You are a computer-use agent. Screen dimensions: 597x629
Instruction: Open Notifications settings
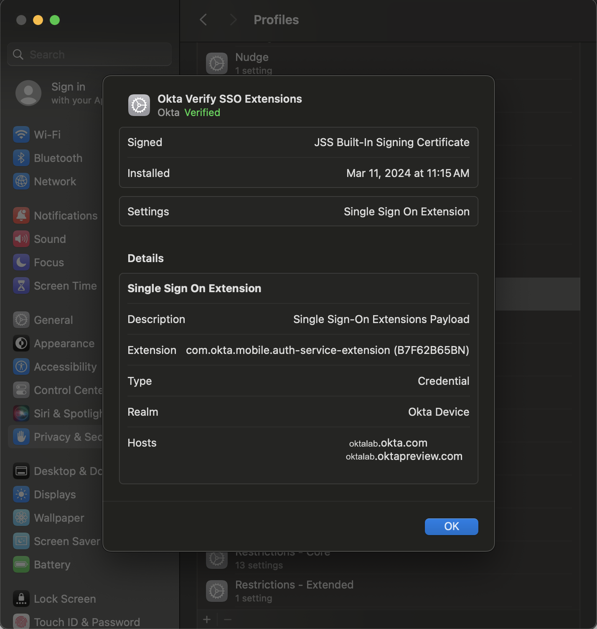pos(65,215)
